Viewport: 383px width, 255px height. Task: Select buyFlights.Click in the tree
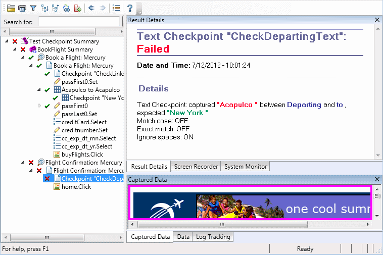(82, 155)
